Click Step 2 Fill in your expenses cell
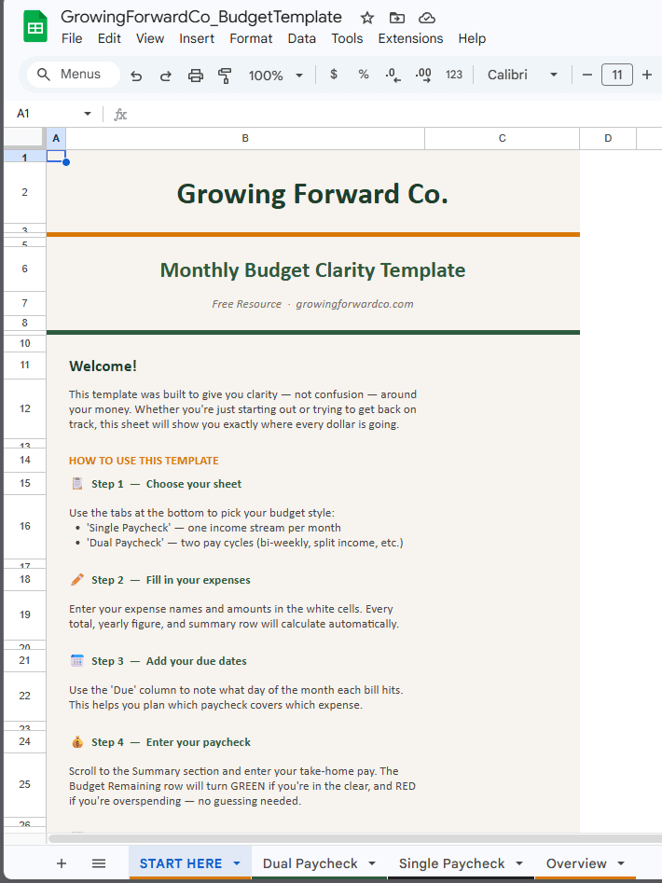 (160, 580)
